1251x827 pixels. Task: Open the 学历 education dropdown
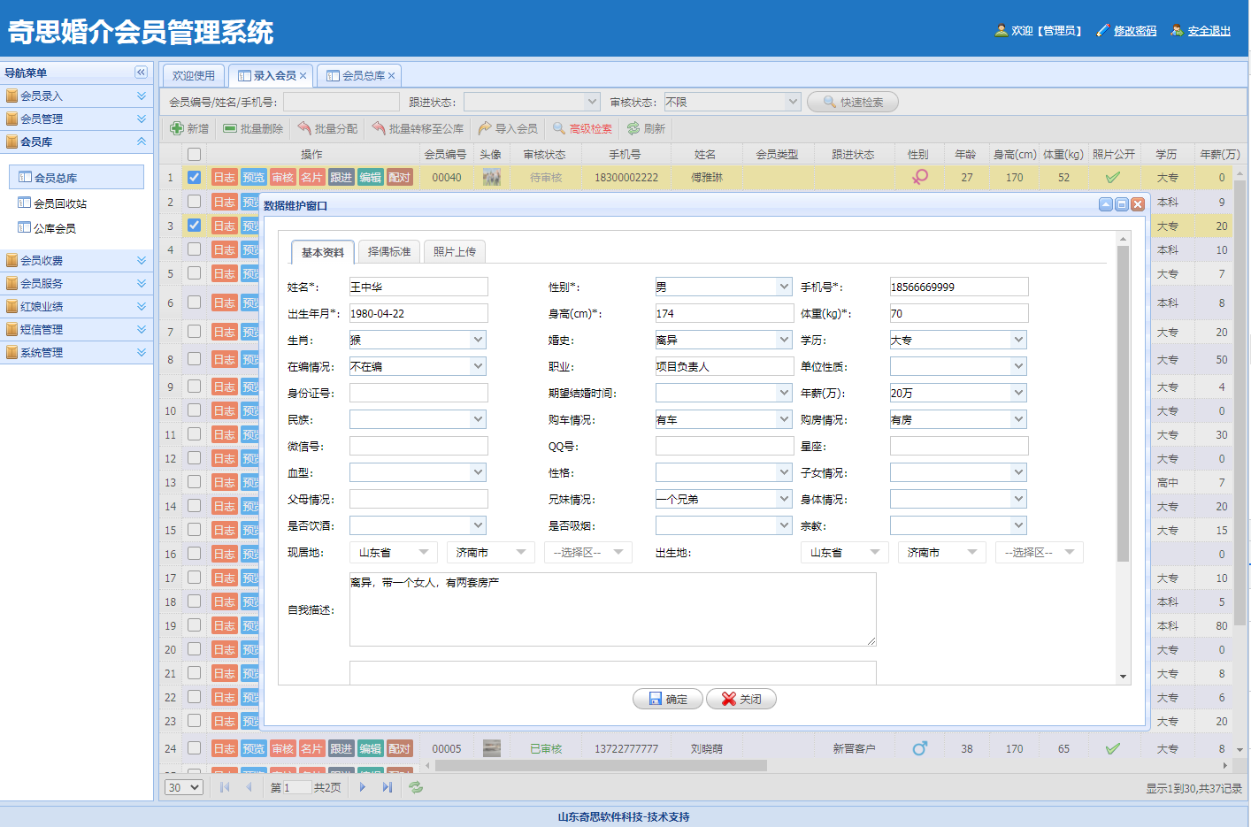[1018, 340]
